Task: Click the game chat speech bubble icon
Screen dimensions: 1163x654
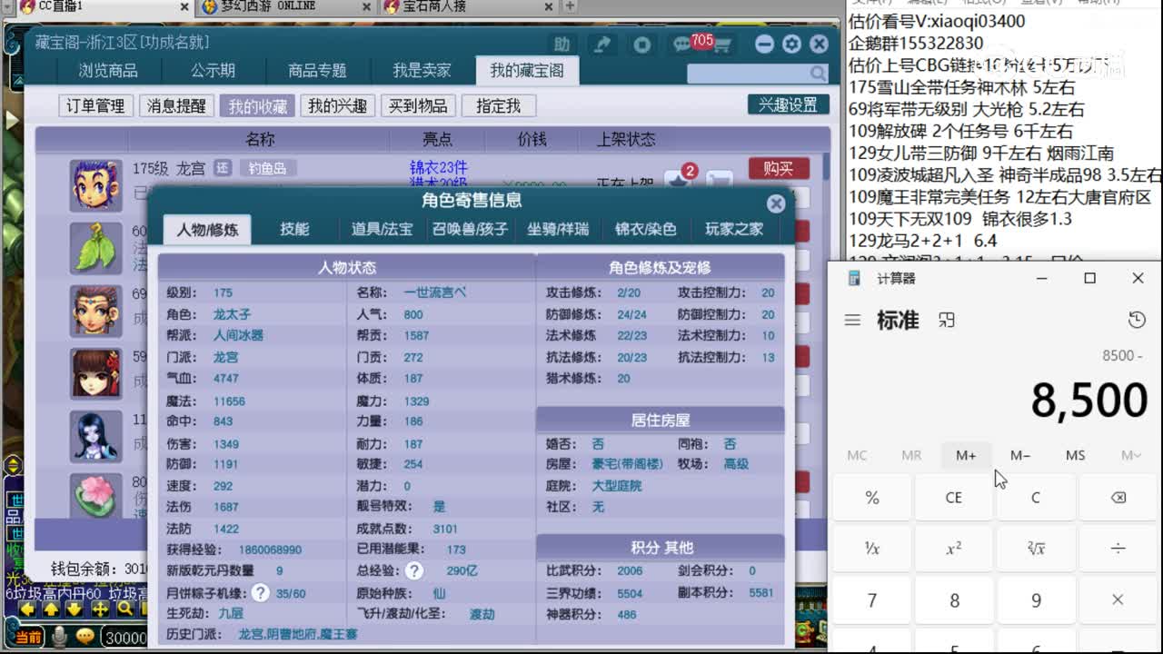Action: pyautogui.click(x=84, y=637)
